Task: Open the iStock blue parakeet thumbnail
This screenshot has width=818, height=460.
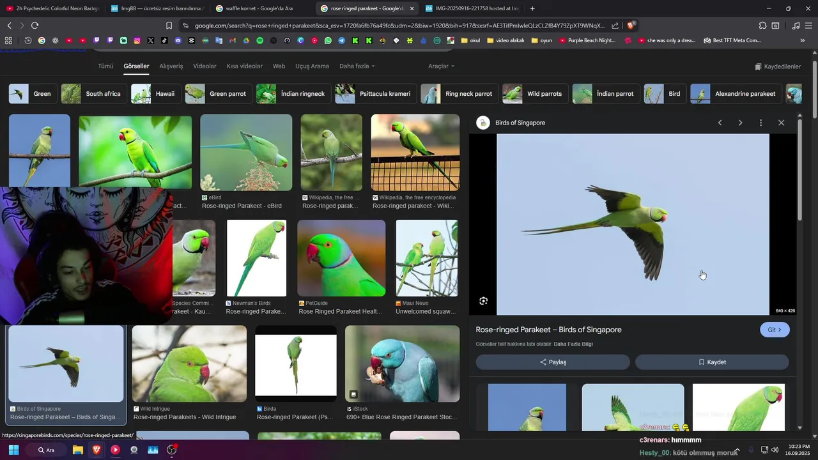Action: click(402, 364)
